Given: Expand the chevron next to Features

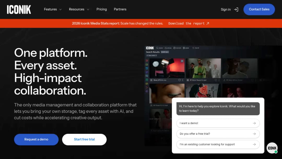Looking at the screenshot, I should click(60, 9).
